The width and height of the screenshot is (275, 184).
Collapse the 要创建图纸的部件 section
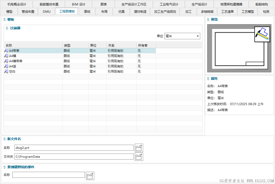(5, 167)
